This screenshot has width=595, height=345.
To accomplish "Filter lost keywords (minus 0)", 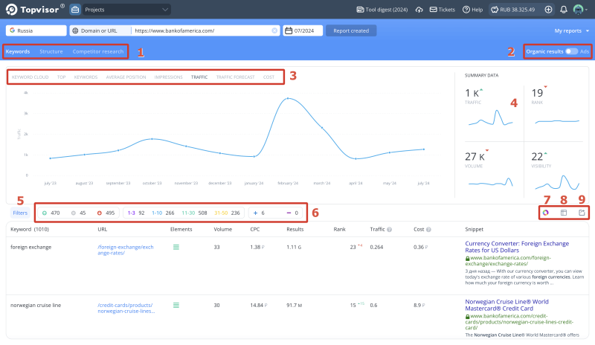I will (x=292, y=213).
